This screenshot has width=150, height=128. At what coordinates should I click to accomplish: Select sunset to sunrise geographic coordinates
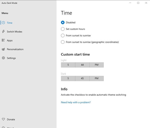[x=63, y=42]
